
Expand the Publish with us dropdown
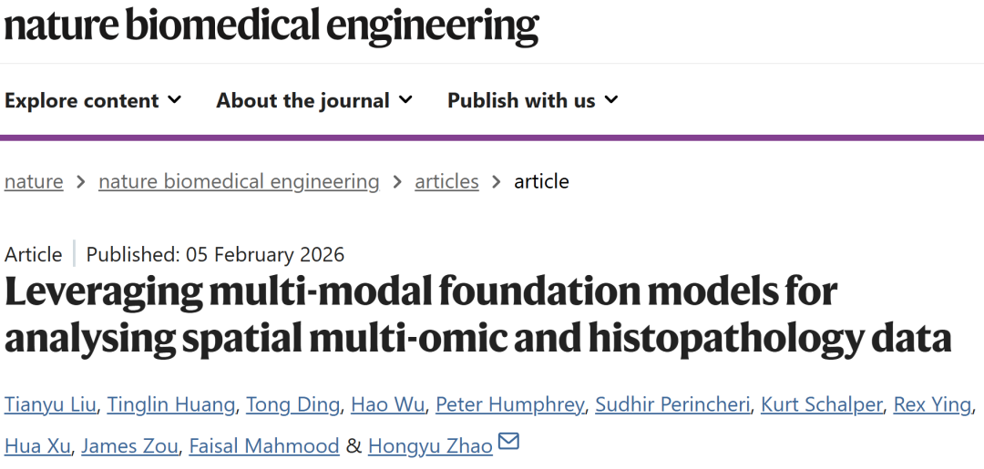pyautogui.click(x=532, y=100)
